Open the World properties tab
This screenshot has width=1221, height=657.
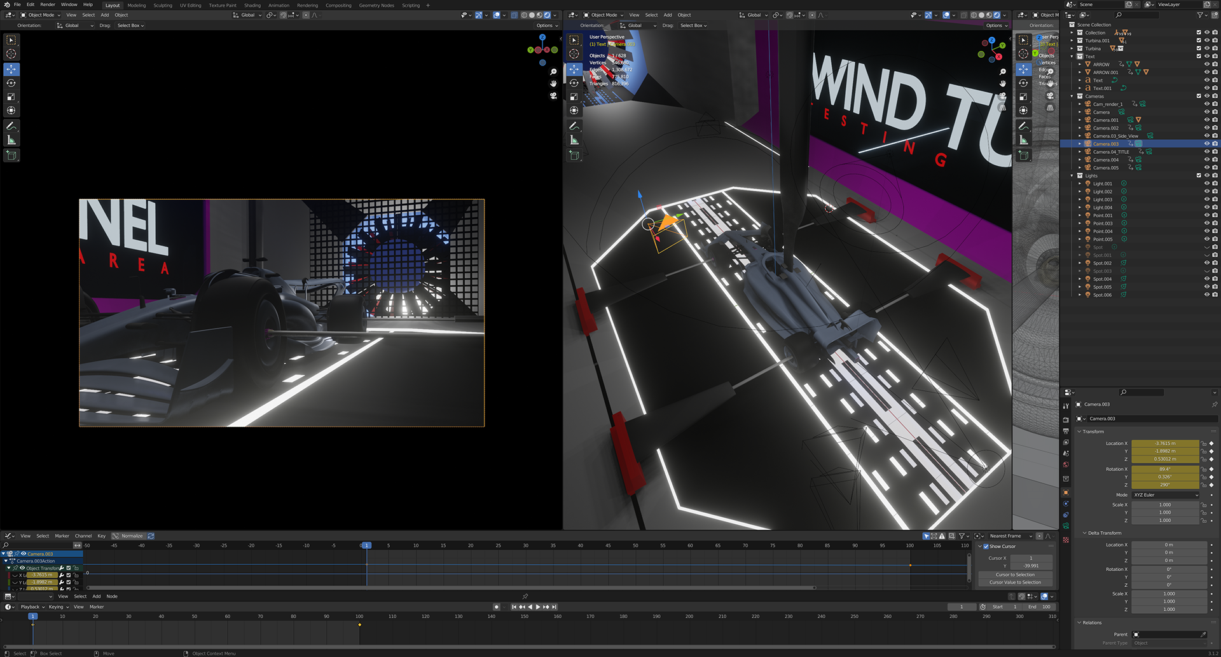1066,464
